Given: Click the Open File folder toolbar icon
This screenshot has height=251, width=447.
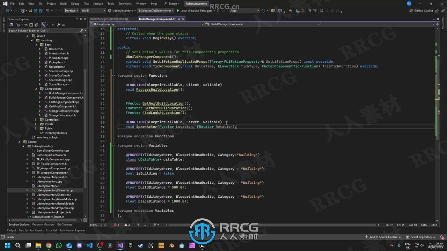Looking at the screenshot, I should [x=30, y=11].
